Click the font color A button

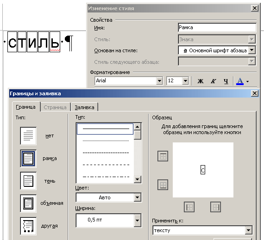tap(240, 81)
